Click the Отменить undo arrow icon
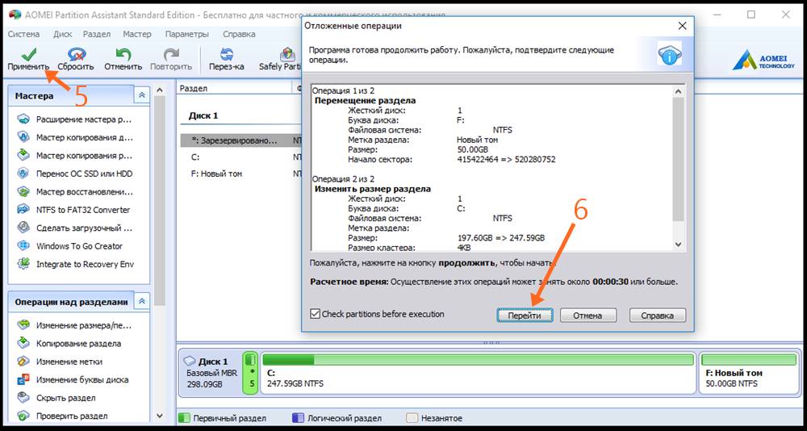 pos(123,53)
